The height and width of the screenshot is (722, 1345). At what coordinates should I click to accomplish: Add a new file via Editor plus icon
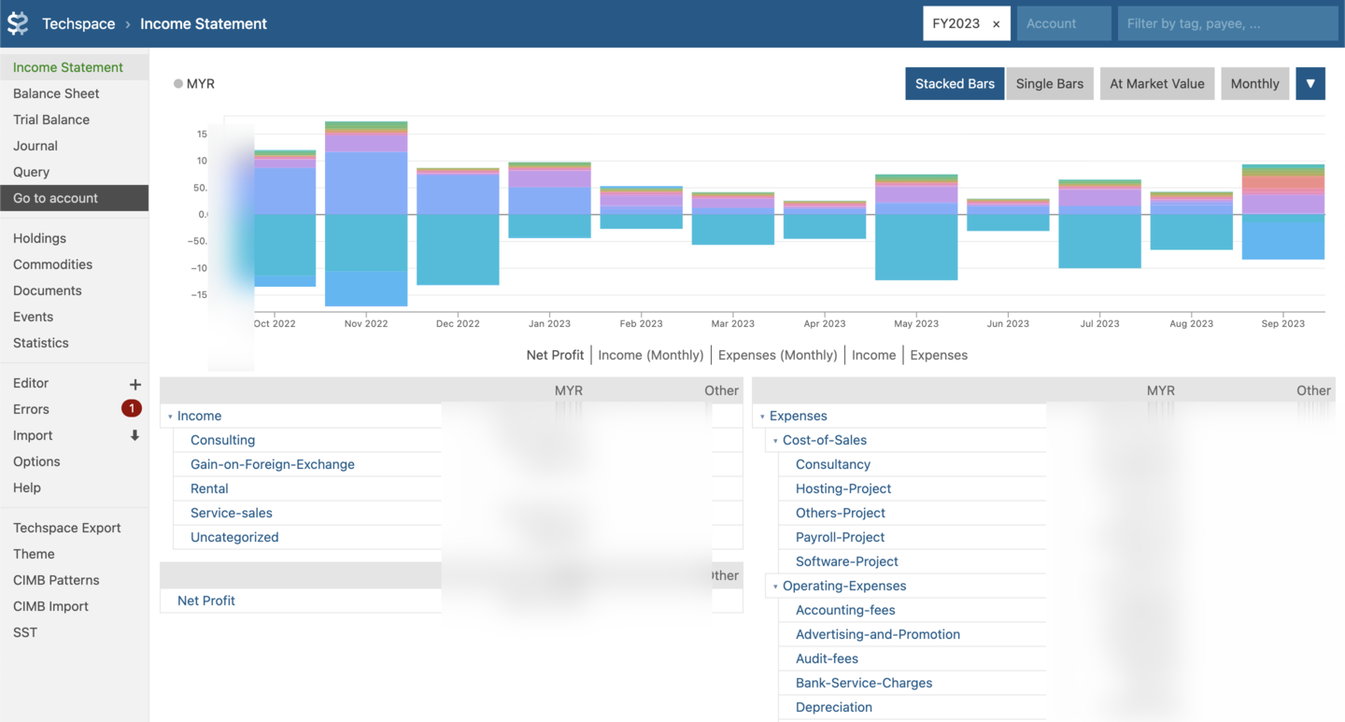coord(135,383)
